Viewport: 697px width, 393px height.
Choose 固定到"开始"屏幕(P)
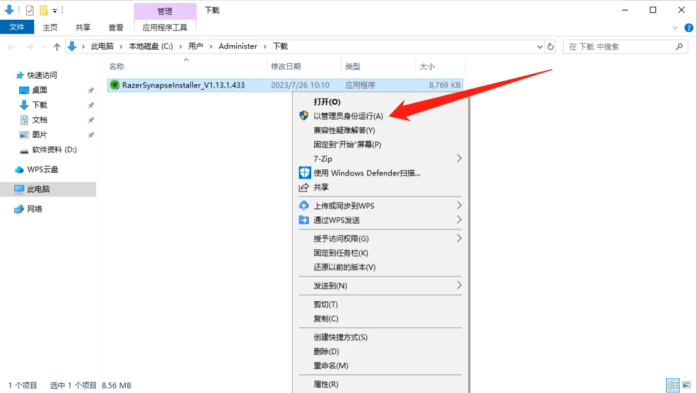pos(381,144)
